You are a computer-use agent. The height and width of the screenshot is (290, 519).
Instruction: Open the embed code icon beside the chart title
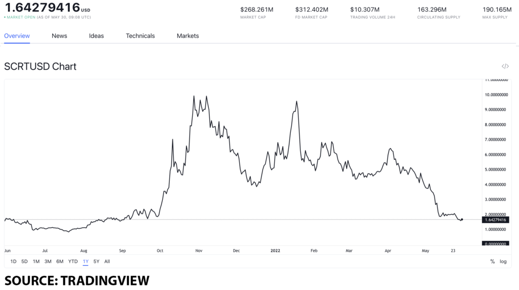tap(505, 66)
